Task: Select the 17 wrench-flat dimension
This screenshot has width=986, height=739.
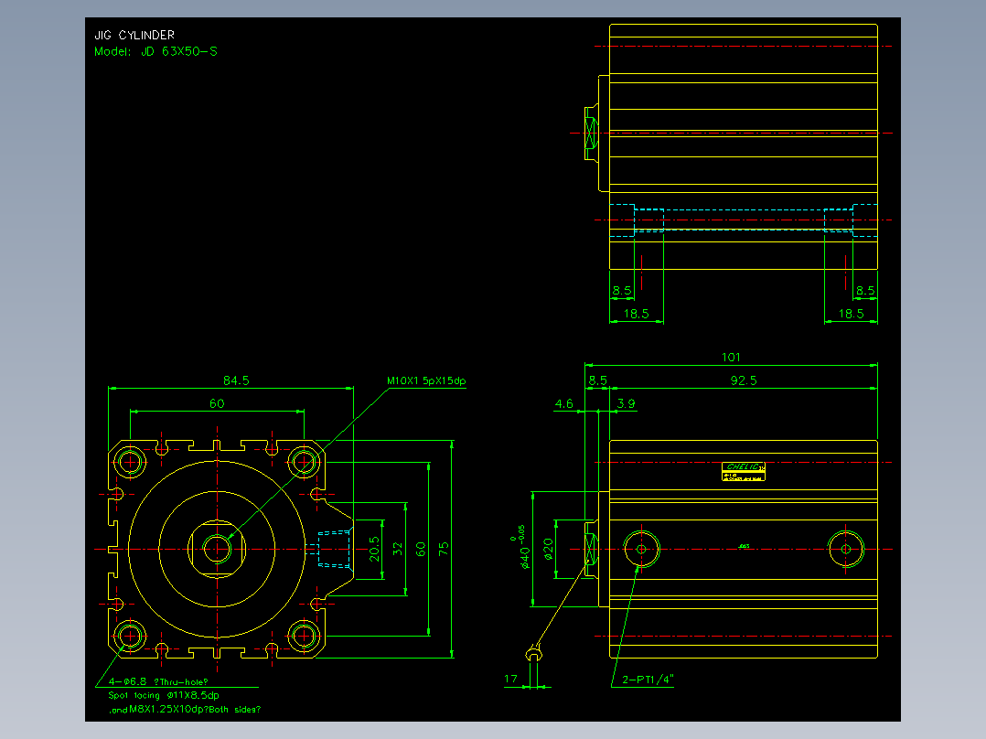Action: [x=510, y=679]
